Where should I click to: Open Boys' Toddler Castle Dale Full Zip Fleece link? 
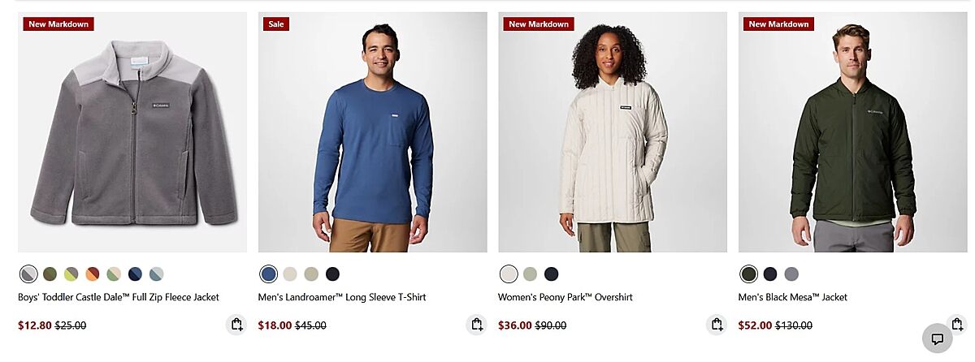point(119,297)
